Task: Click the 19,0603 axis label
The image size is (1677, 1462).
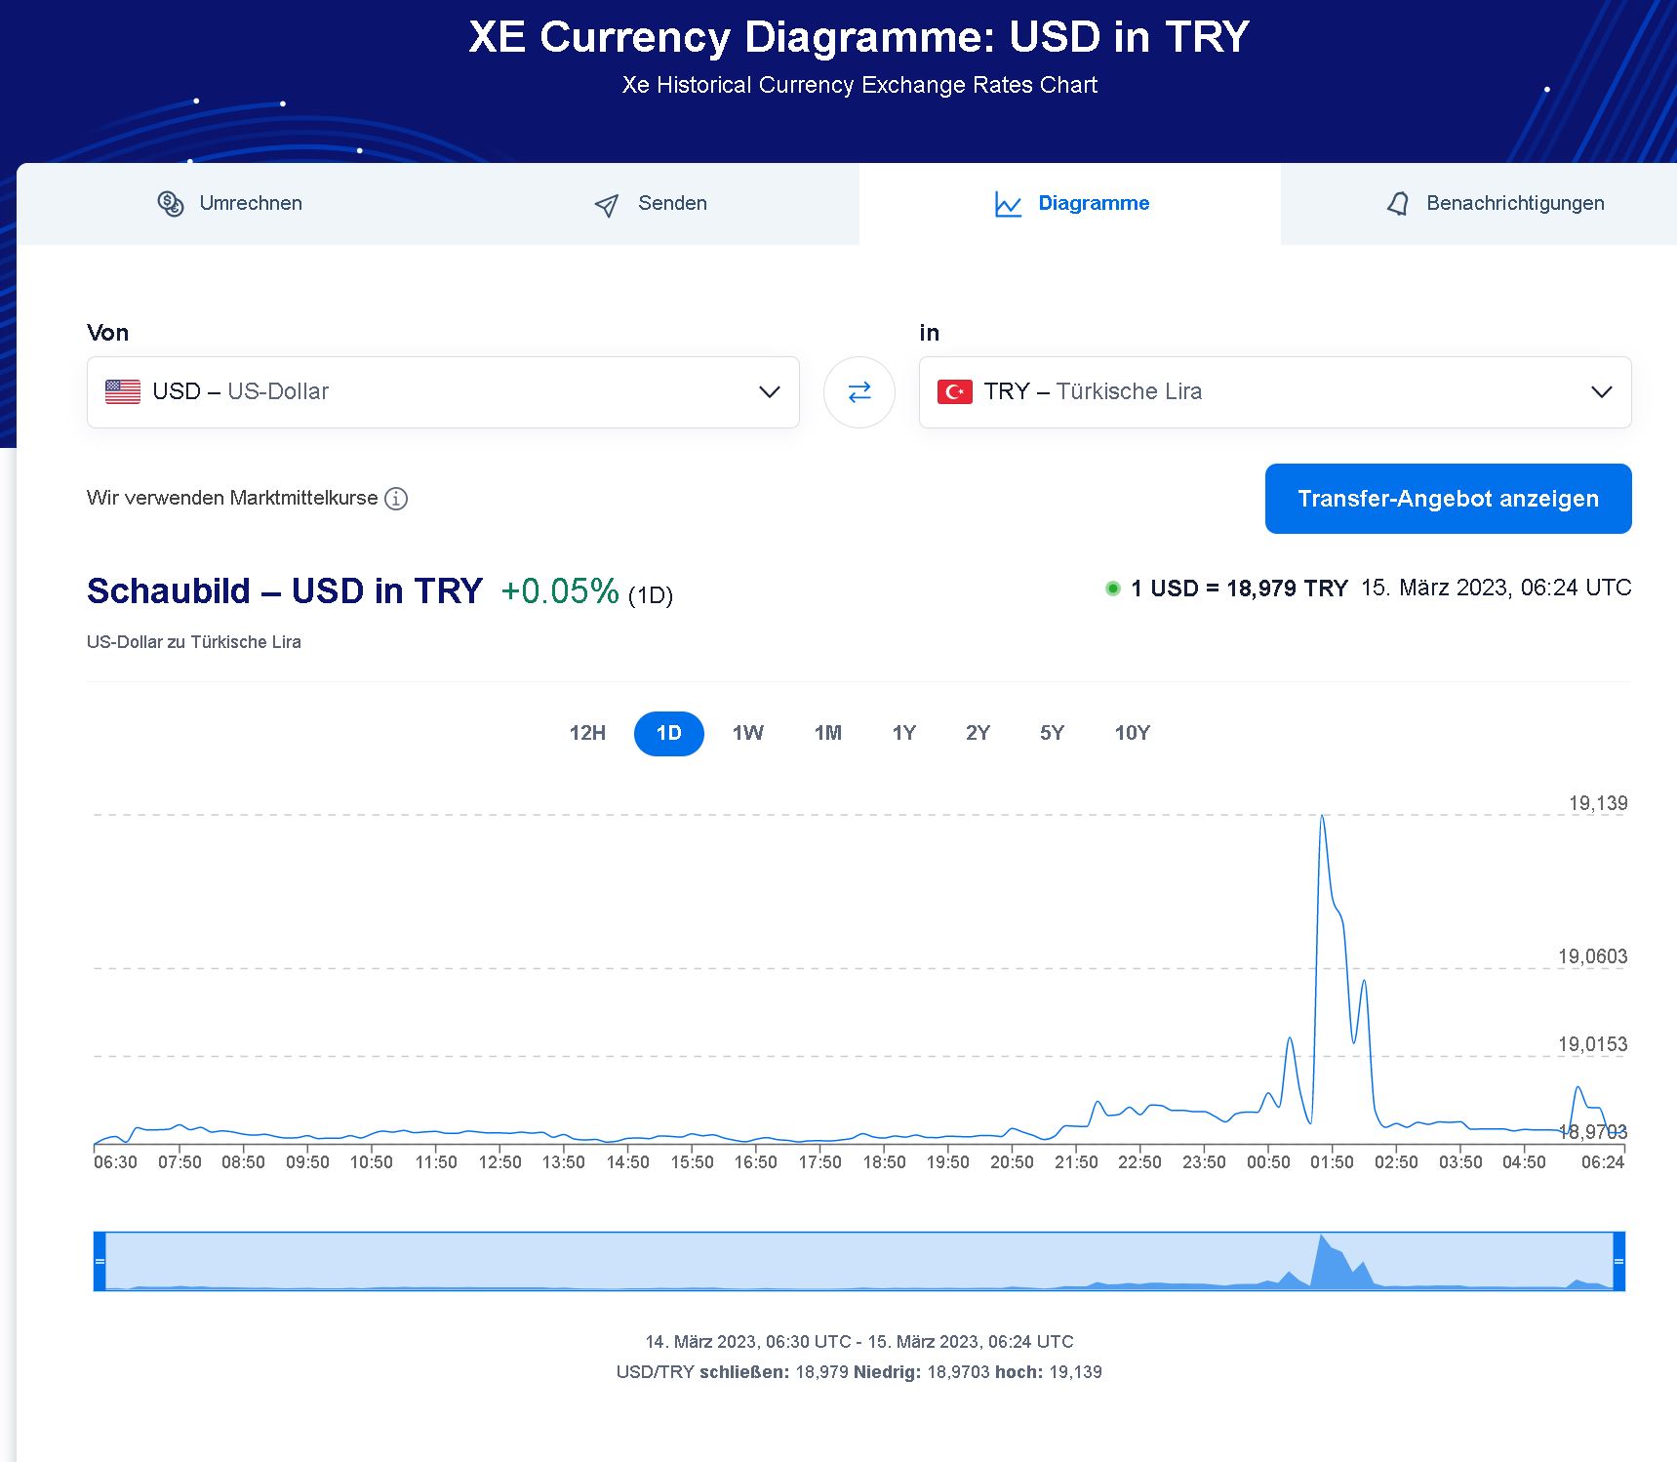Action: pos(1592,956)
